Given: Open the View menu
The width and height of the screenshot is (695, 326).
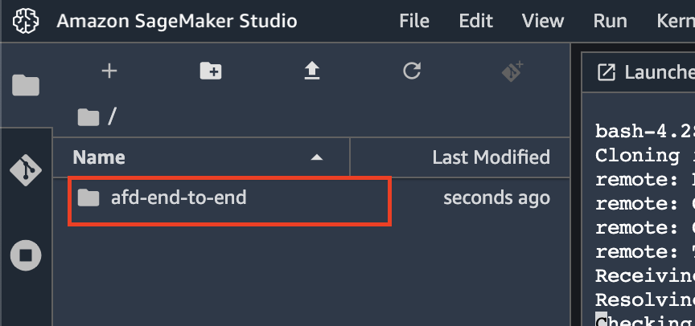Looking at the screenshot, I should tap(543, 21).
